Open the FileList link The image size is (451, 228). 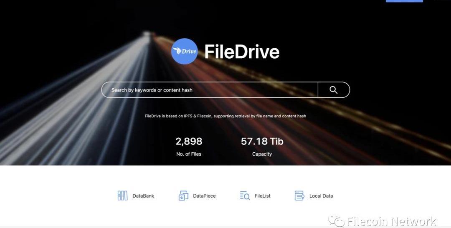pyautogui.click(x=262, y=196)
